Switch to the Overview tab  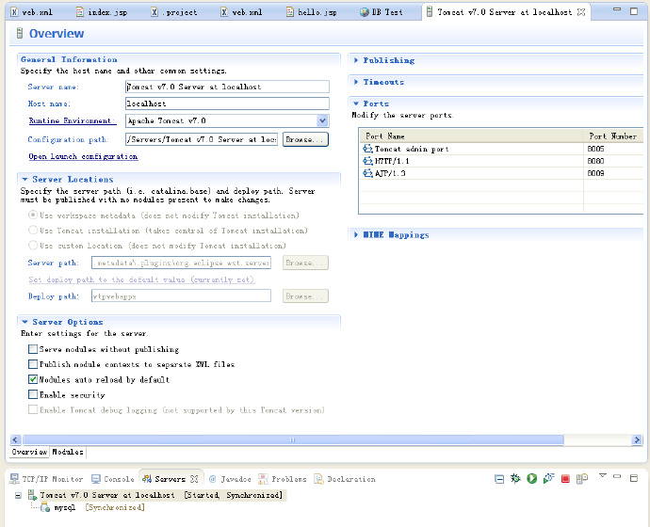tap(29, 452)
